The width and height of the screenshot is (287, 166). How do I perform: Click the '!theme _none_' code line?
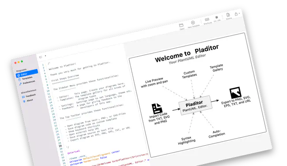pos(78,157)
